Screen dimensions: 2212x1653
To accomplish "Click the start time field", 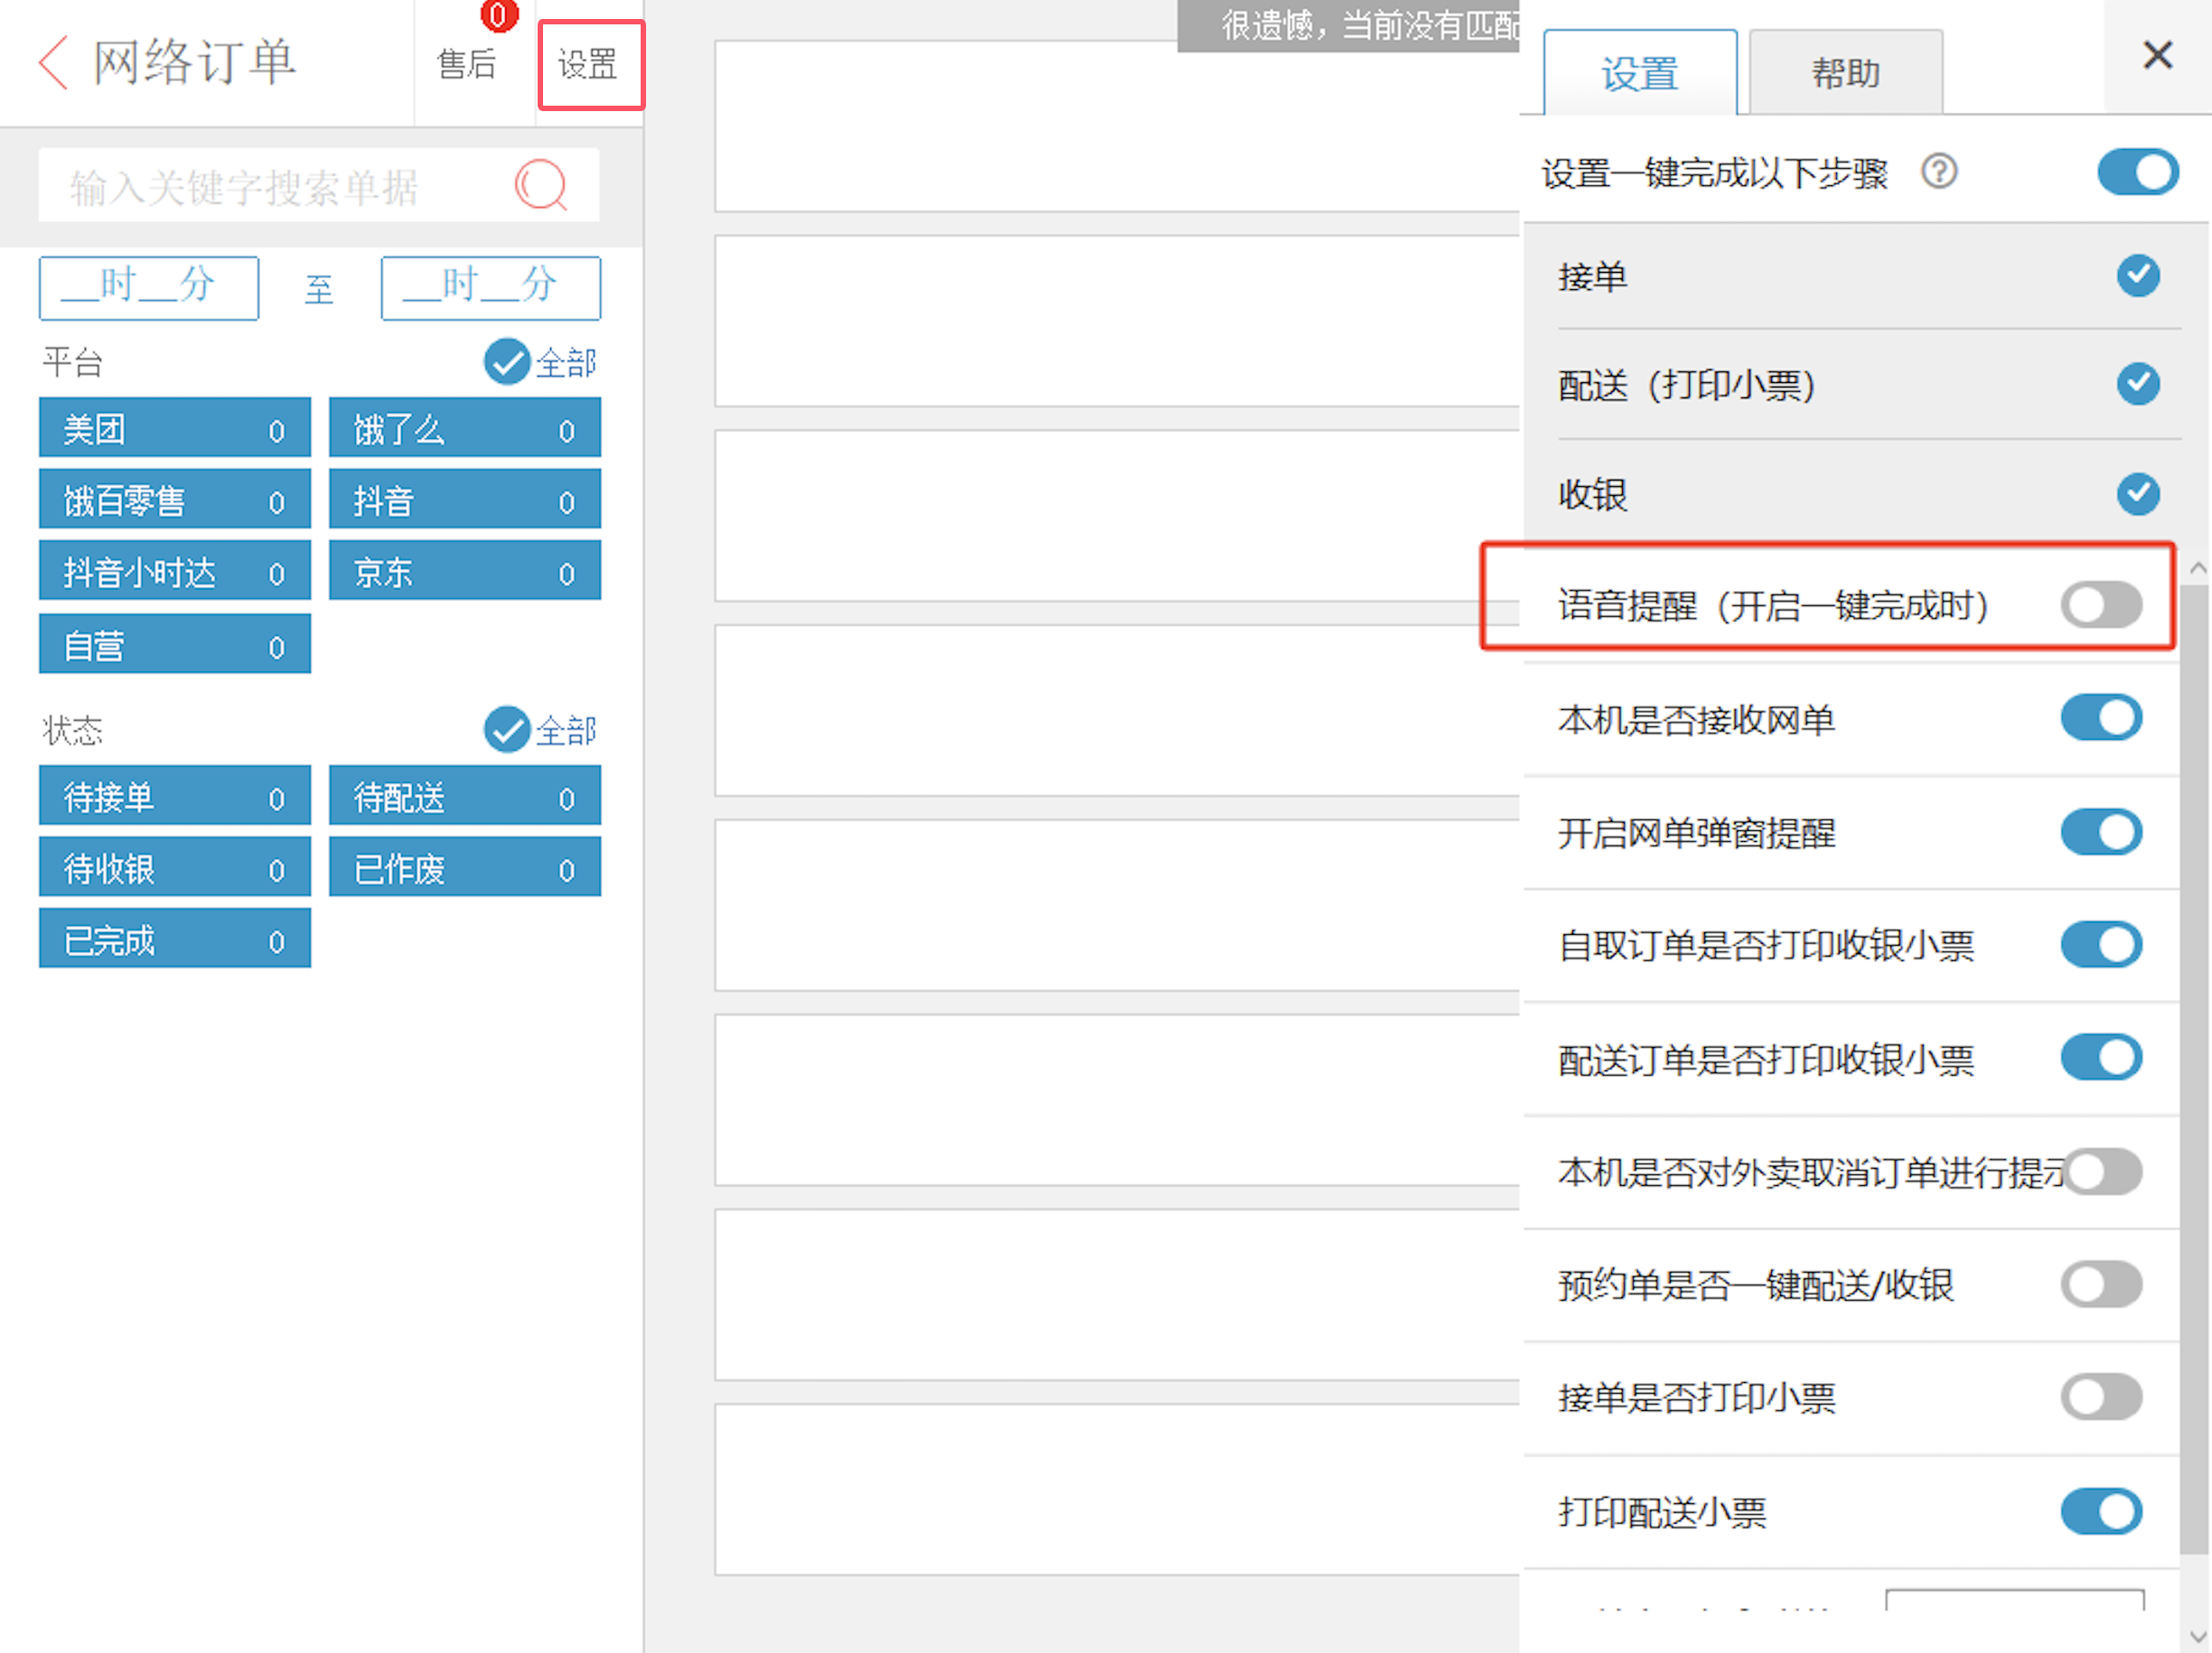I will click(x=149, y=288).
